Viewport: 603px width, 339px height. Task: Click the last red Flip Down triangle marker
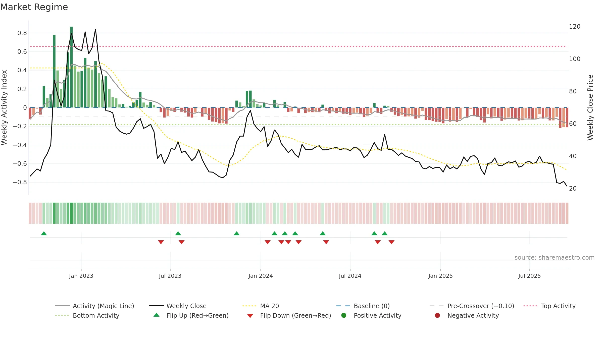pos(391,242)
